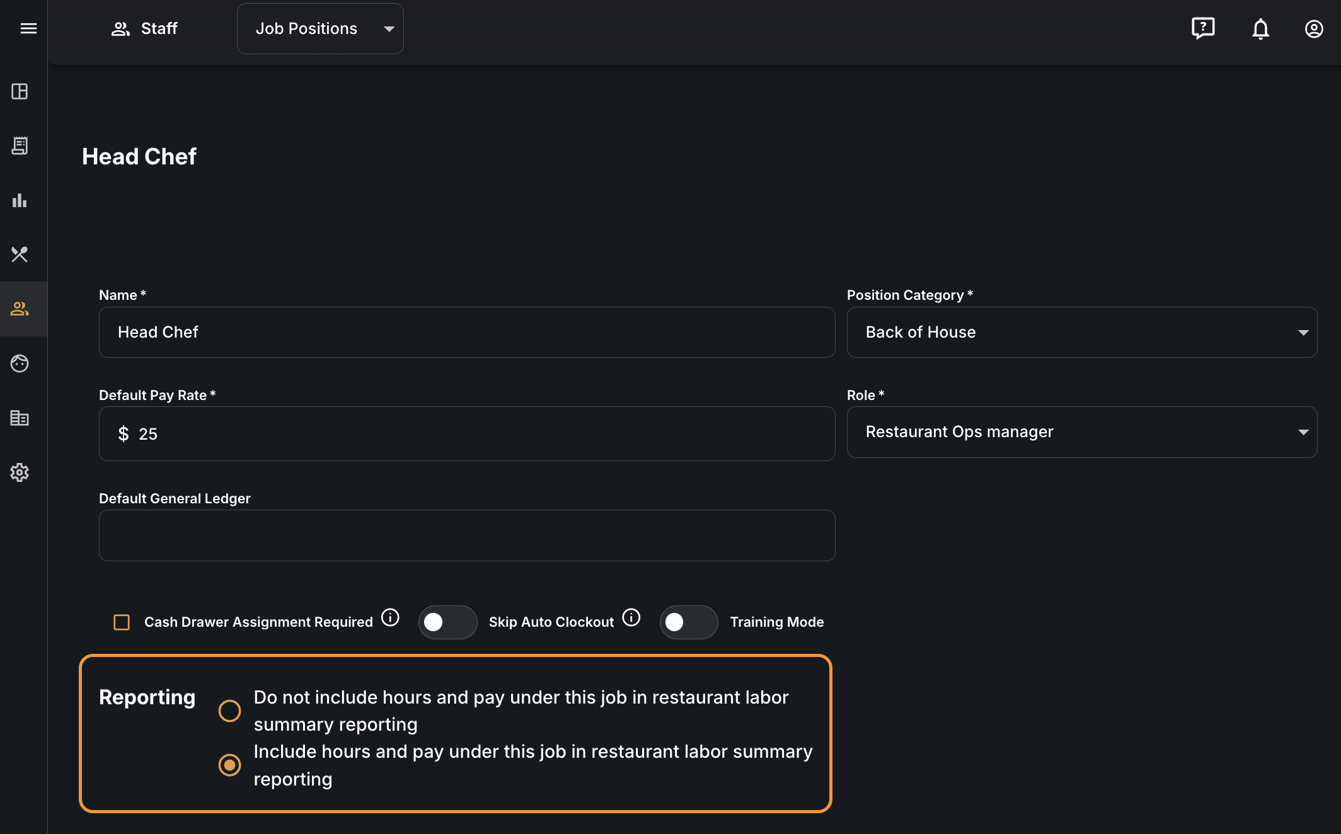The image size is (1341, 834).
Task: Open the hamburger menu
Action: (28, 28)
